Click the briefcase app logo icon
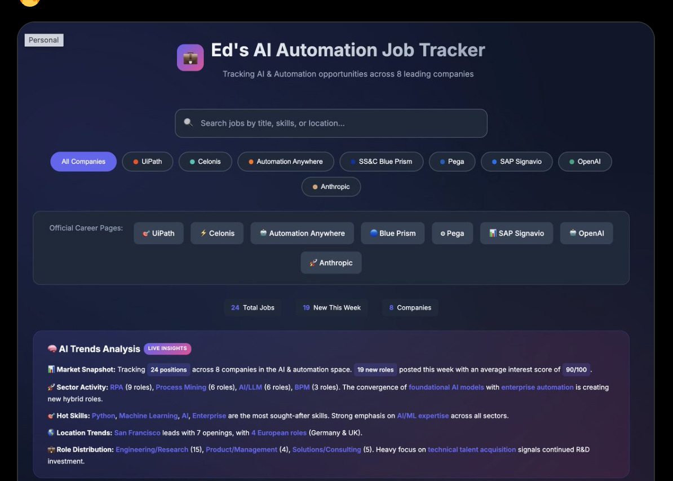Screen dimensions: 673x481 coord(190,58)
